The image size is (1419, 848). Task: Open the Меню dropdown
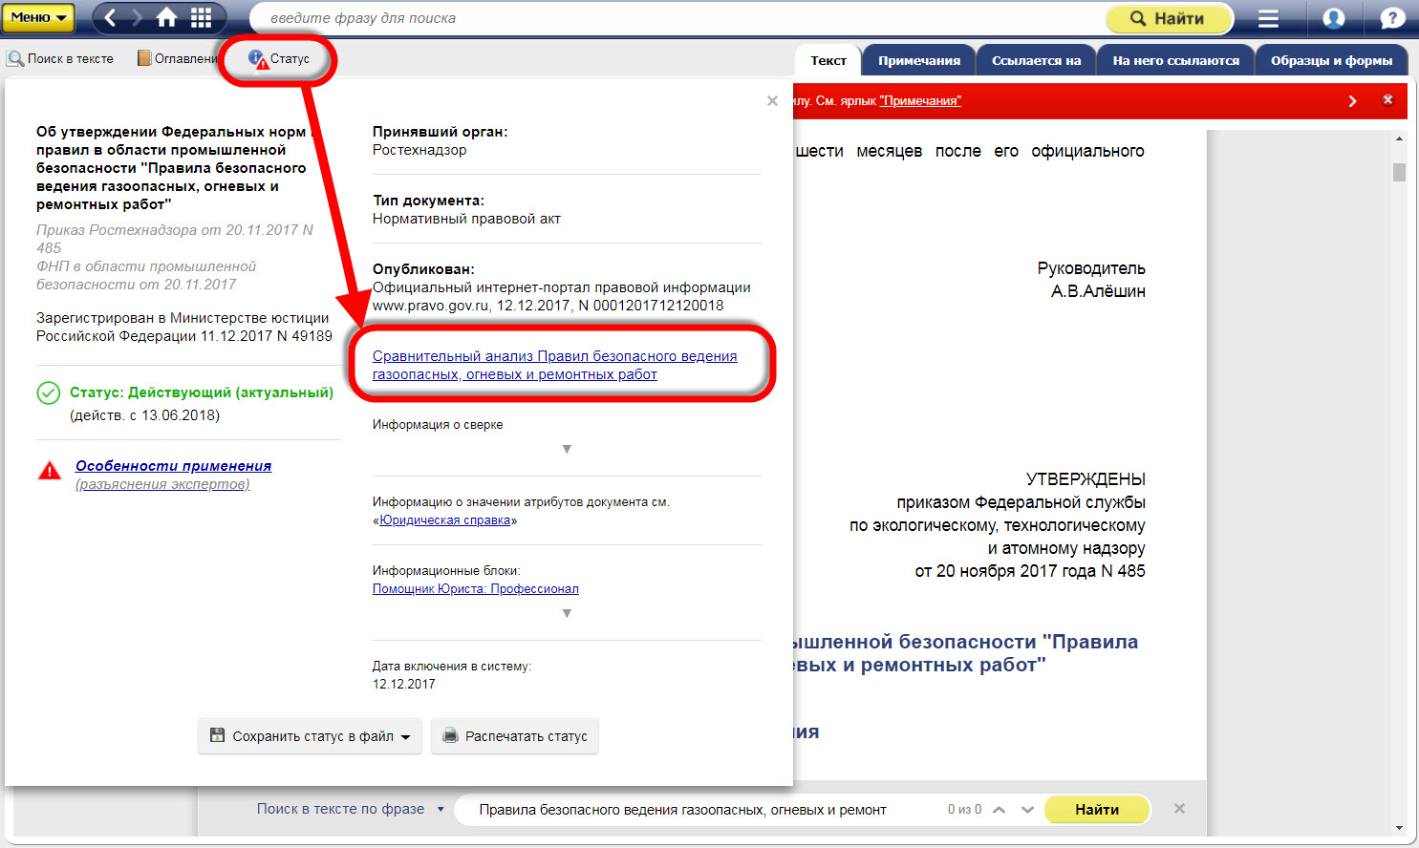click(x=38, y=17)
